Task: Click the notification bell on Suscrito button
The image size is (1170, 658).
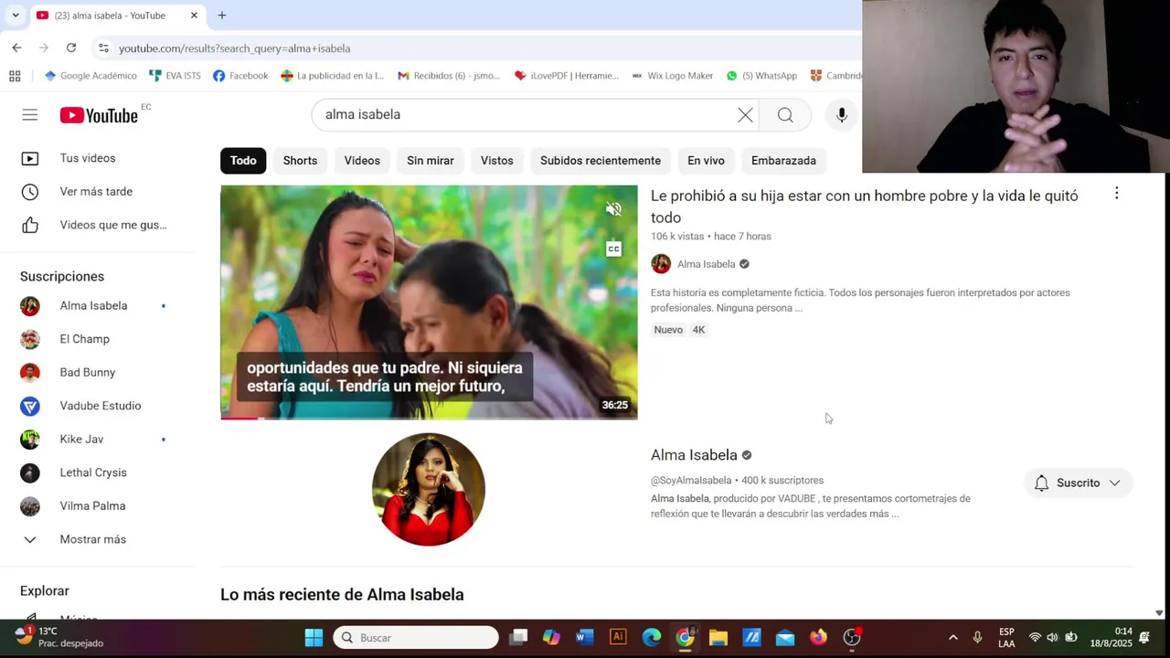Action: click(1041, 483)
